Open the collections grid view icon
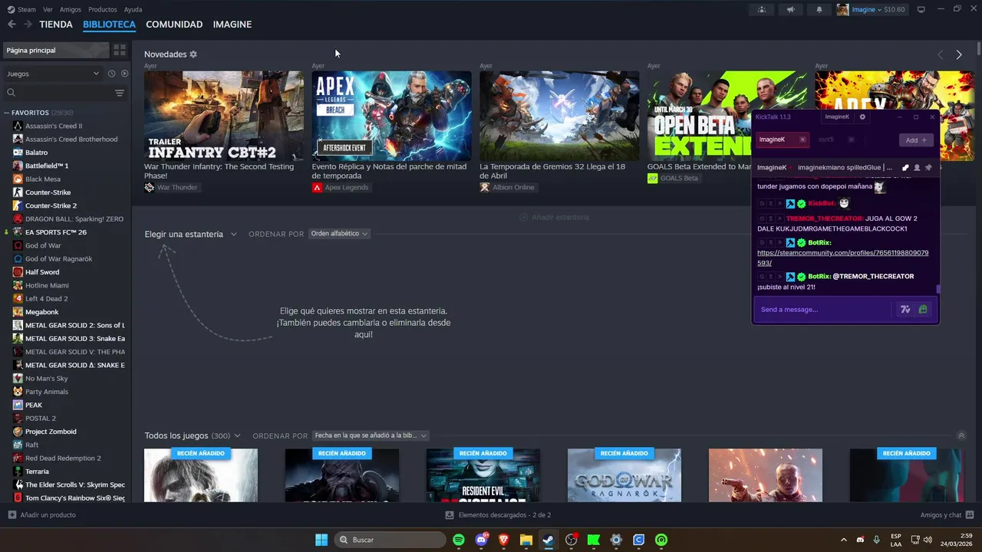The width and height of the screenshot is (982, 552). click(x=120, y=50)
